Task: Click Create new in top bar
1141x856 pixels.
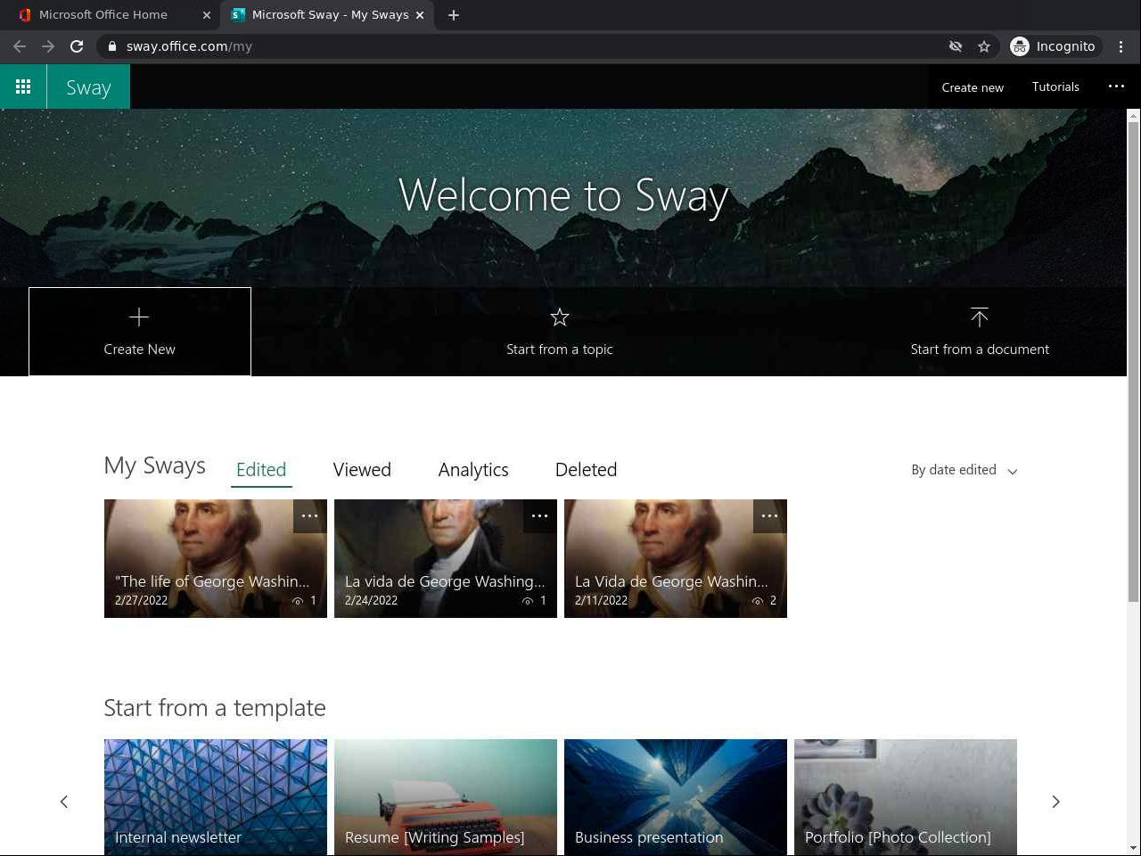Action: (x=973, y=86)
